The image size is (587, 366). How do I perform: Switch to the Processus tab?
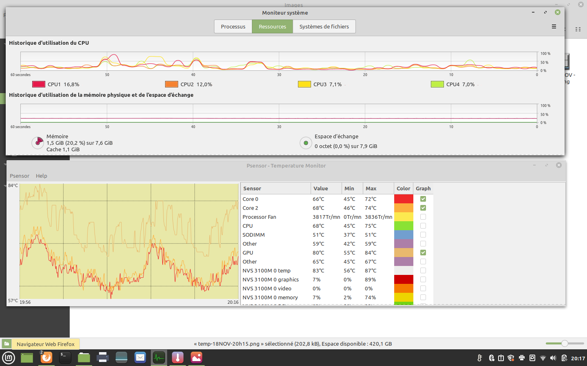233,26
